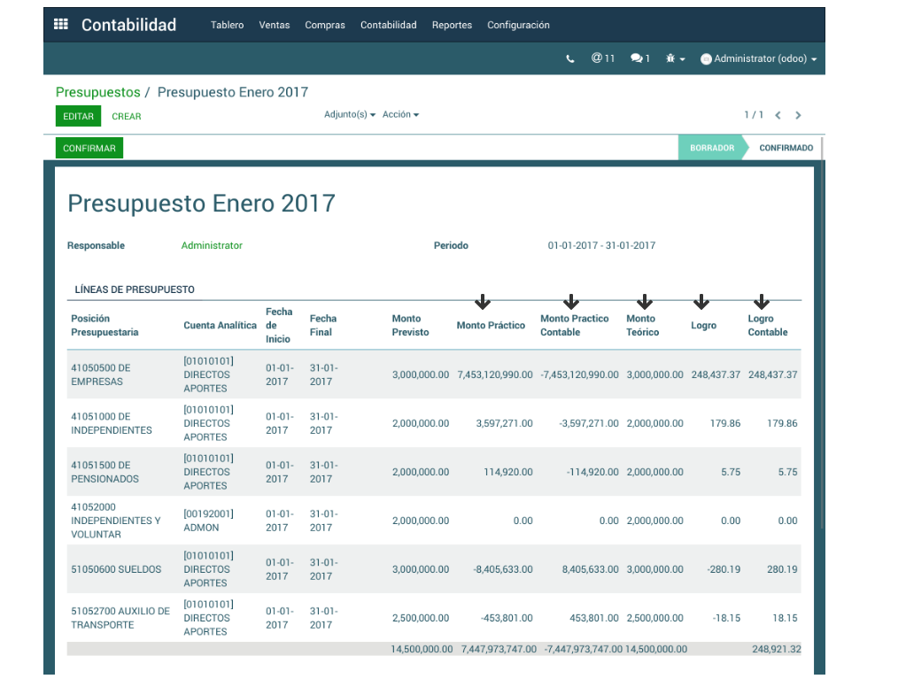Image resolution: width=906 pixels, height=679 pixels.
Task: Open the apps grid menu icon
Action: [x=61, y=25]
